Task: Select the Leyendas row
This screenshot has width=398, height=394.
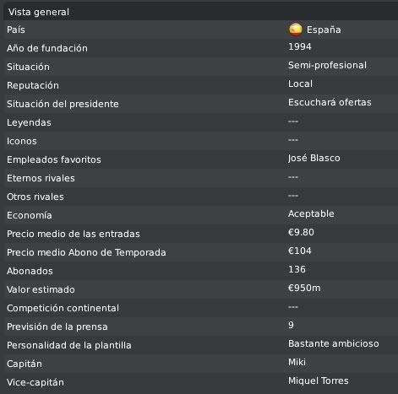Action: click(x=200, y=122)
